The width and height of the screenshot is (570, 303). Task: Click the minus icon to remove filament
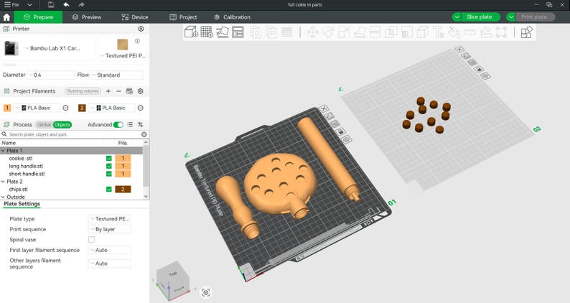(118, 91)
